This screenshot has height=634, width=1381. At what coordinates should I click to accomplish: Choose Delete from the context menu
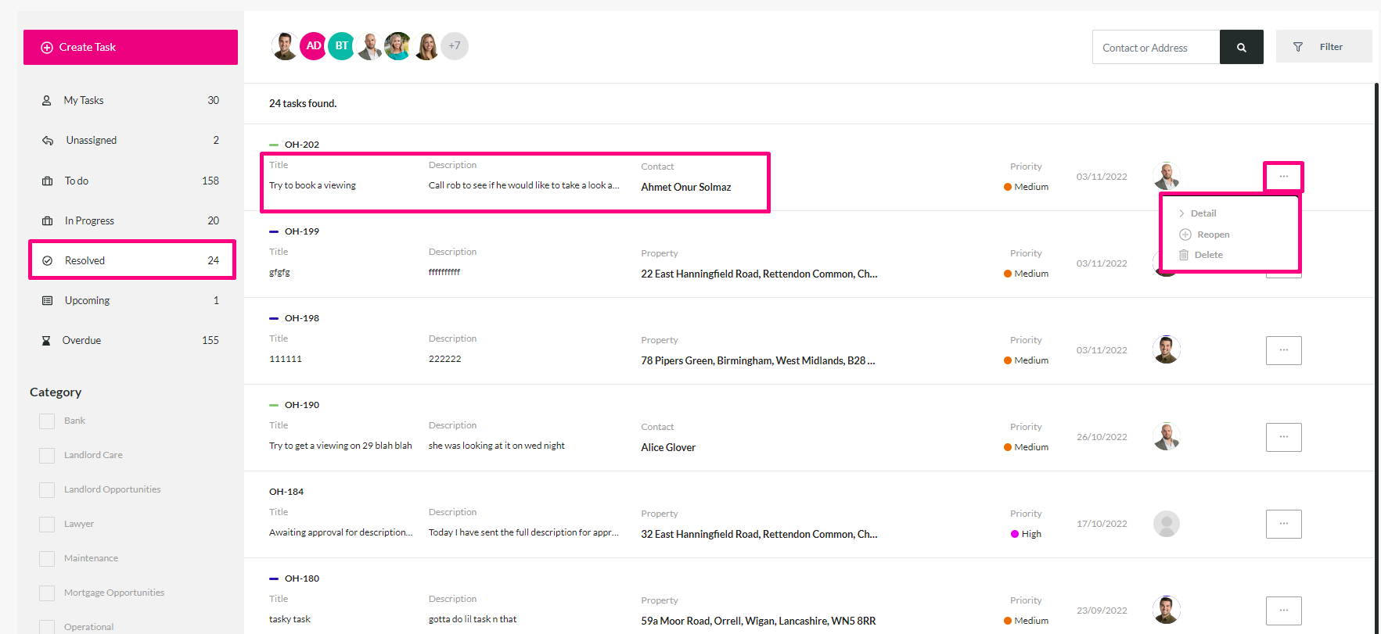pyautogui.click(x=1201, y=255)
